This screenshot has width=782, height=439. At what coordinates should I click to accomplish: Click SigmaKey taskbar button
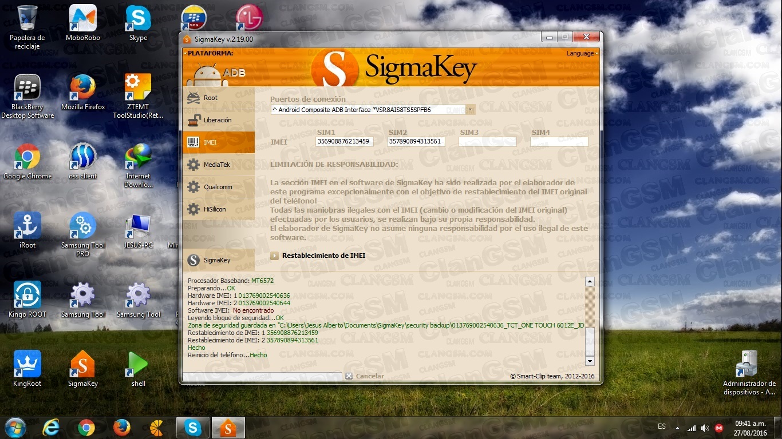click(x=228, y=428)
